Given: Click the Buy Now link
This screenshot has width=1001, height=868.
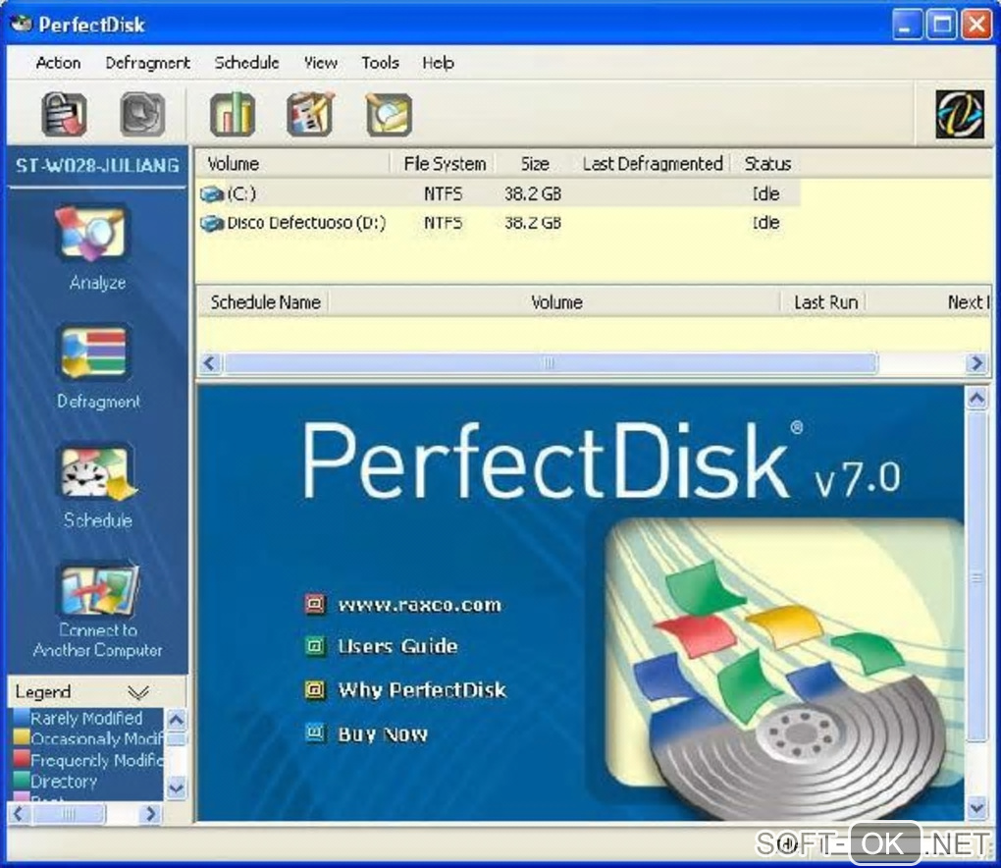Looking at the screenshot, I should (x=383, y=733).
